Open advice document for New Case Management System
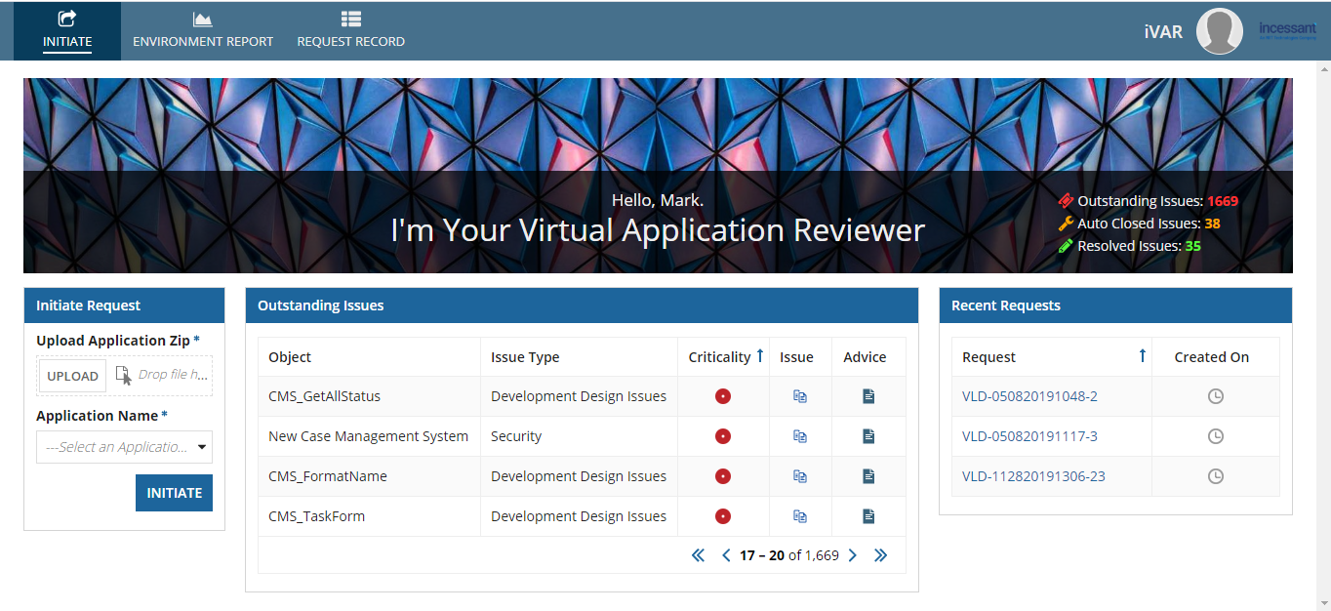This screenshot has height=611, width=1331. click(868, 436)
